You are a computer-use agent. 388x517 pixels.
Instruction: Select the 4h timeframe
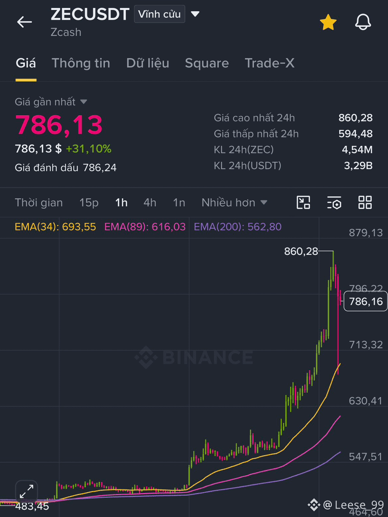[150, 202]
